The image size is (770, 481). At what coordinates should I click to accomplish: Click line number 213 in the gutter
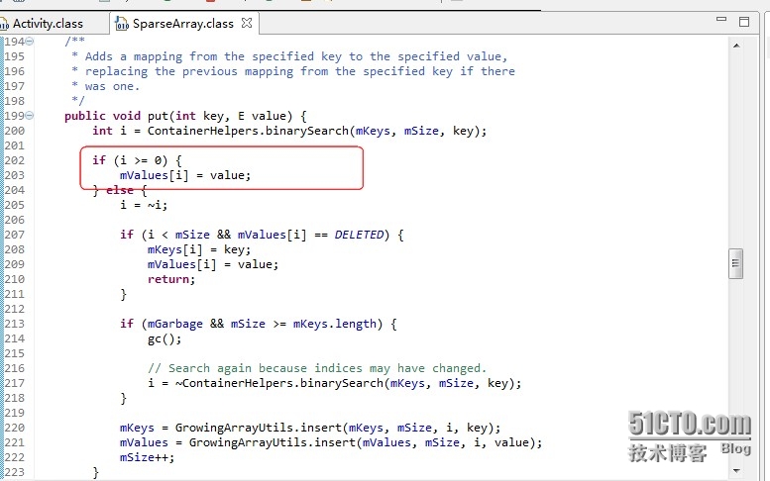point(14,324)
